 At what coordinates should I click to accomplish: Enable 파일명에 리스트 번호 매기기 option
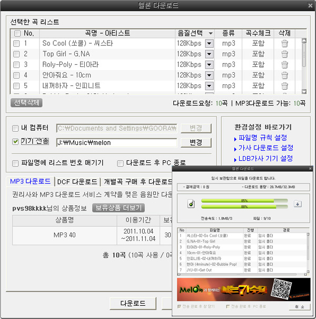[x=15, y=163]
